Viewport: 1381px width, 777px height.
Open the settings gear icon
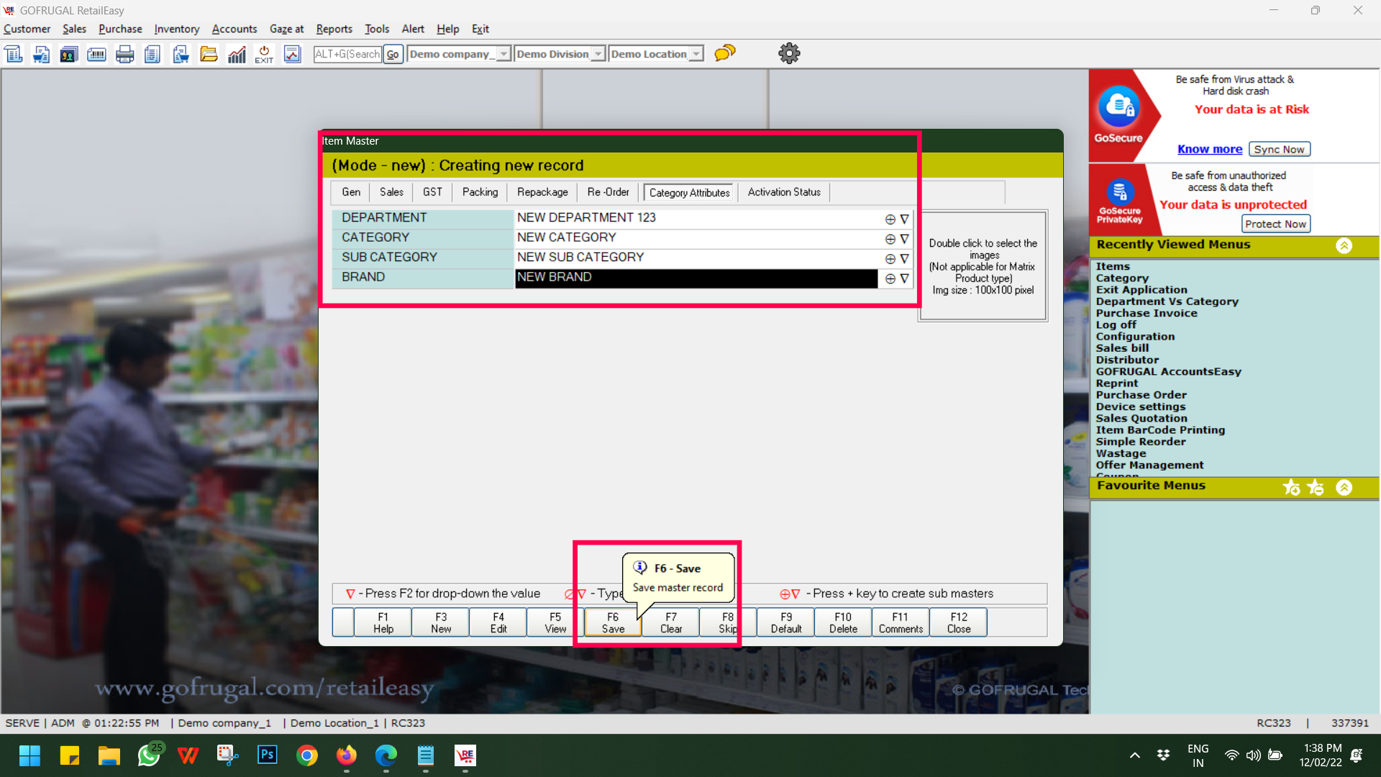tap(789, 53)
